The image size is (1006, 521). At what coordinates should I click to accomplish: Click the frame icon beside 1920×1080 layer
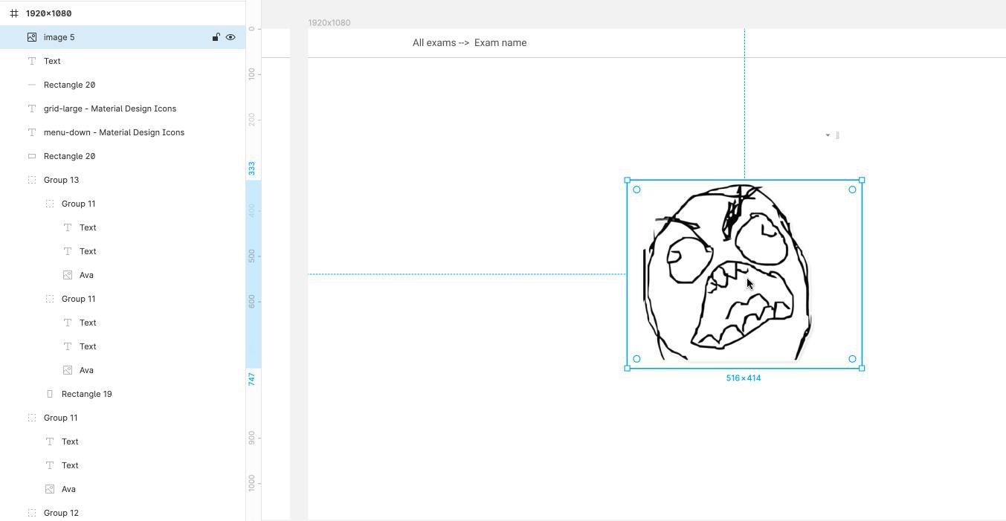(x=14, y=13)
